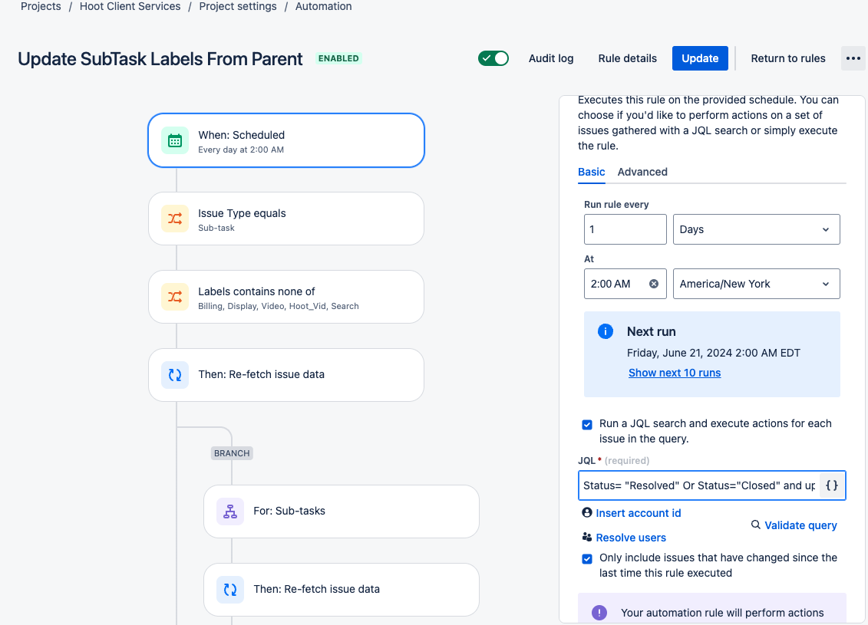This screenshot has width=868, height=625.
Task: Click the calendar icon on Scheduled trigger
Action: 175,140
